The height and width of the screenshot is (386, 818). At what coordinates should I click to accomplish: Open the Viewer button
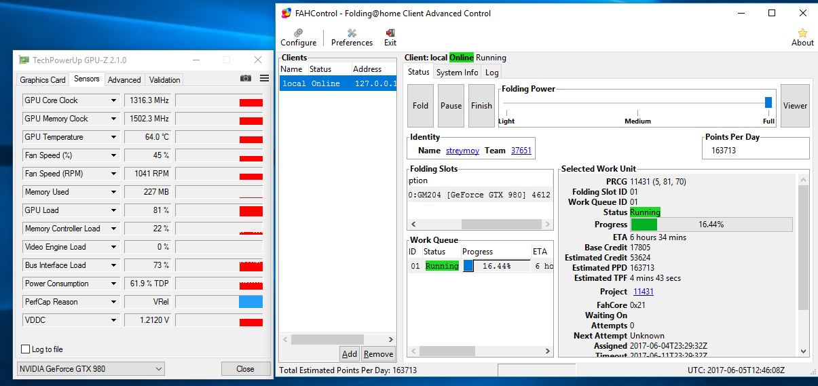point(795,106)
